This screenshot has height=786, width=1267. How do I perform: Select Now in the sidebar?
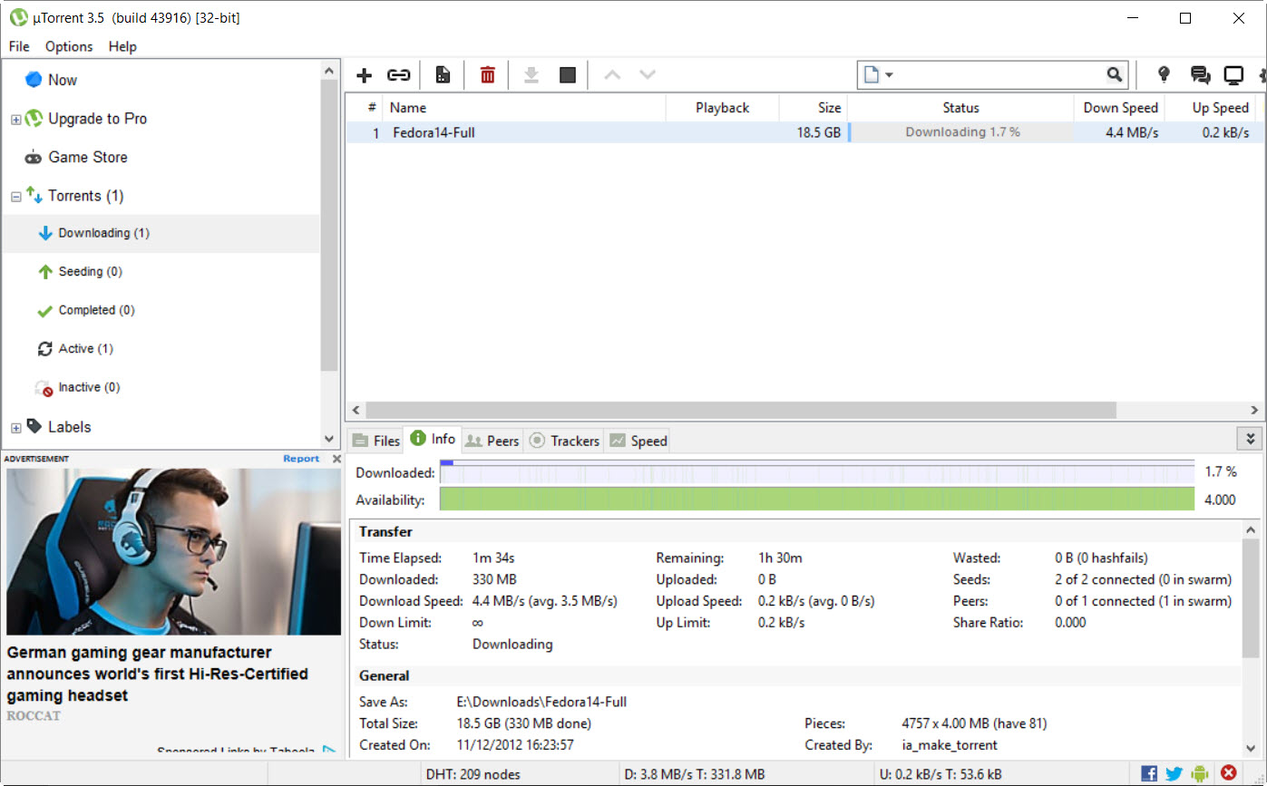(63, 80)
